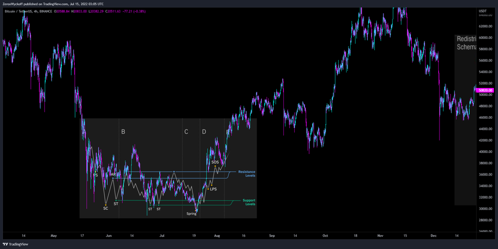This screenshot has width=498, height=249.
Task: Click the 62000.00 price axis label
Action: (486, 26)
